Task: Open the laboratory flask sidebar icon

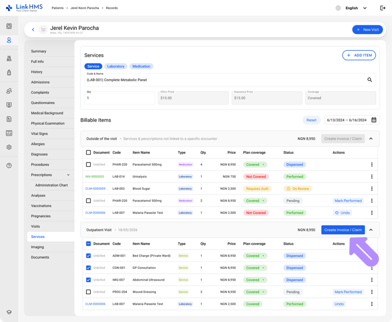Action: (9, 59)
